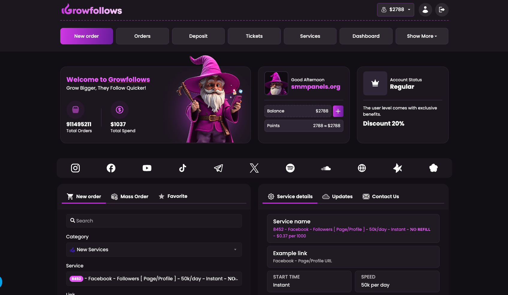The width and height of the screenshot is (508, 295).
Task: Click the logout icon in the header
Action: [x=442, y=9]
